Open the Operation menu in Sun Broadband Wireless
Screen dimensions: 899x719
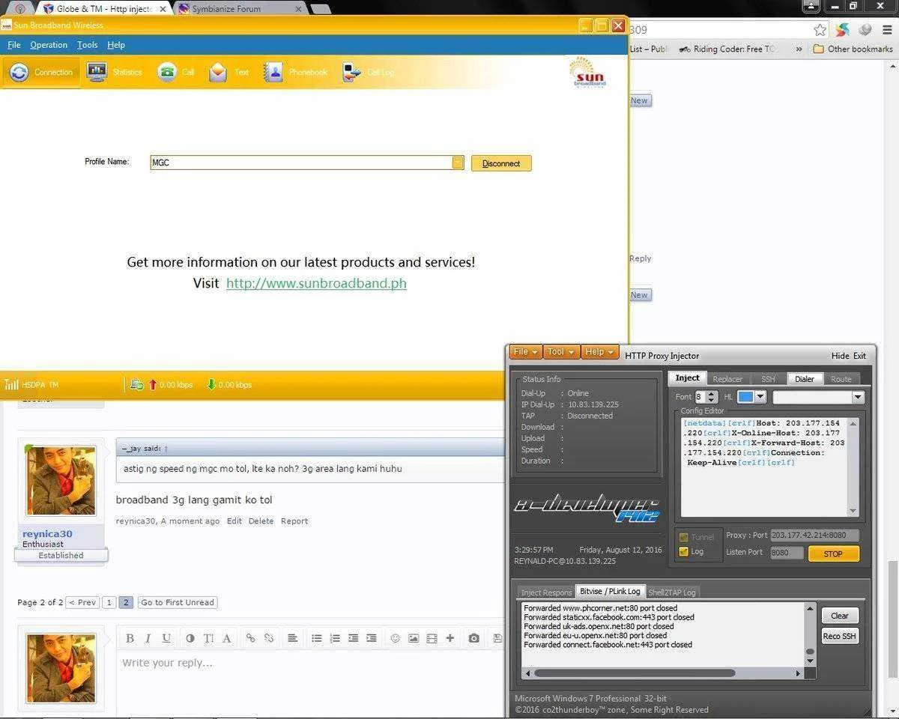(48, 45)
